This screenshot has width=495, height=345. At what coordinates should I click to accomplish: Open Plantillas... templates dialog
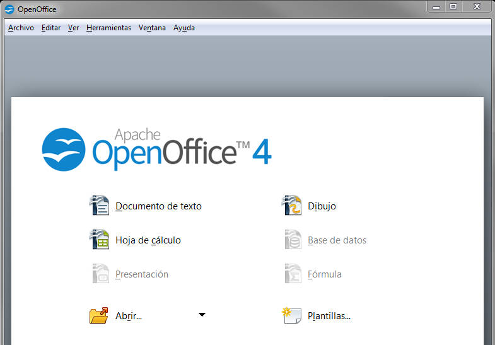coord(329,316)
